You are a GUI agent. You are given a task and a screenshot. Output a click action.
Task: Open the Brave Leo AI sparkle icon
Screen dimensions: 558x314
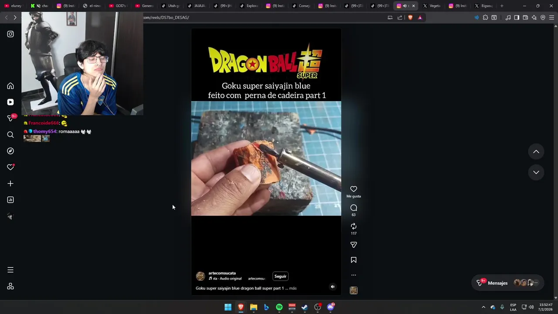click(534, 17)
